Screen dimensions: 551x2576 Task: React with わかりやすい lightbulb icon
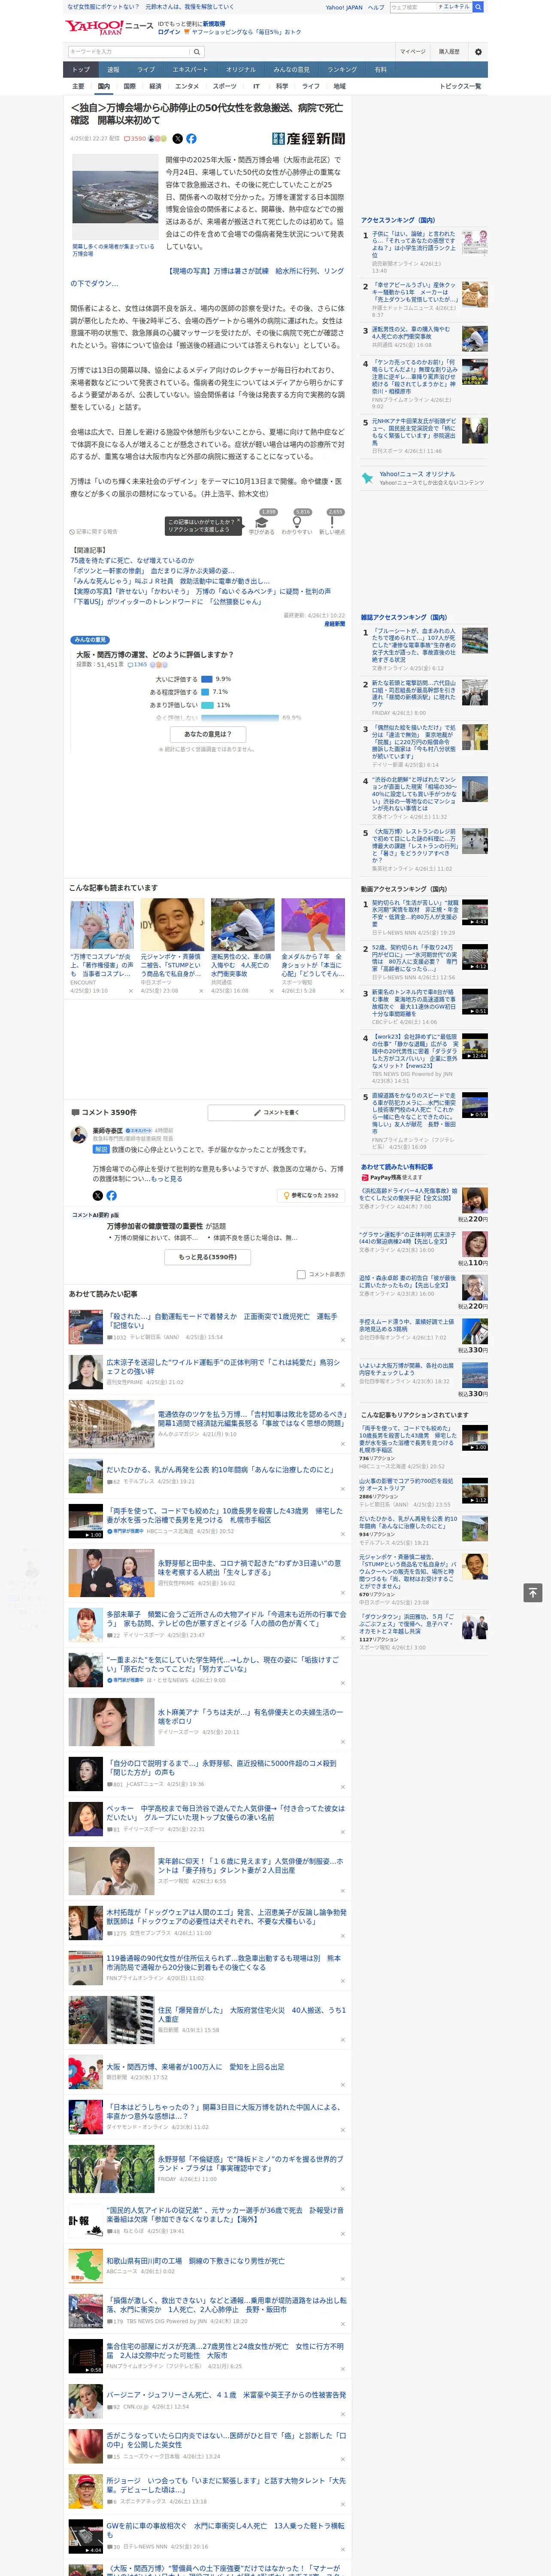297,522
